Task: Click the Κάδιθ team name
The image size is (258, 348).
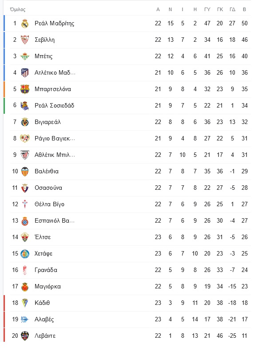Action: point(42,303)
